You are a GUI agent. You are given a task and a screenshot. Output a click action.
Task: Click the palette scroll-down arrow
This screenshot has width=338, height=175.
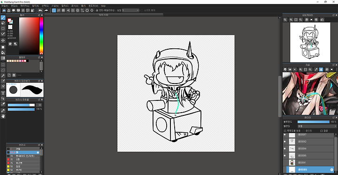click(x=41, y=71)
